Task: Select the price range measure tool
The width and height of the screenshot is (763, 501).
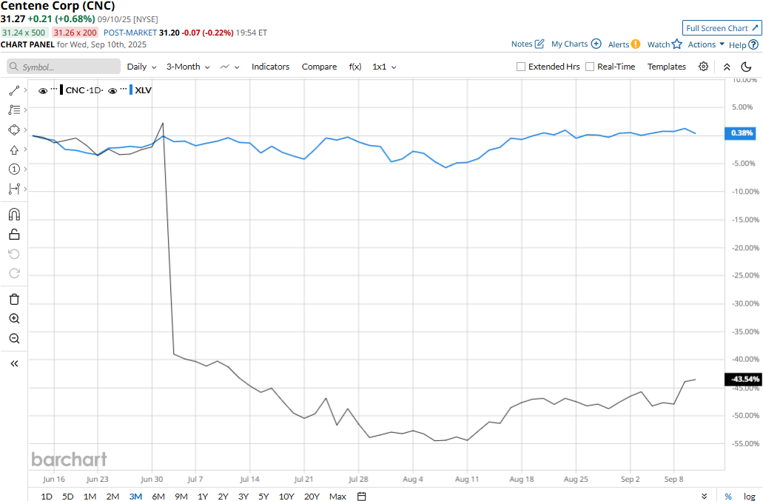Action: 14,189
